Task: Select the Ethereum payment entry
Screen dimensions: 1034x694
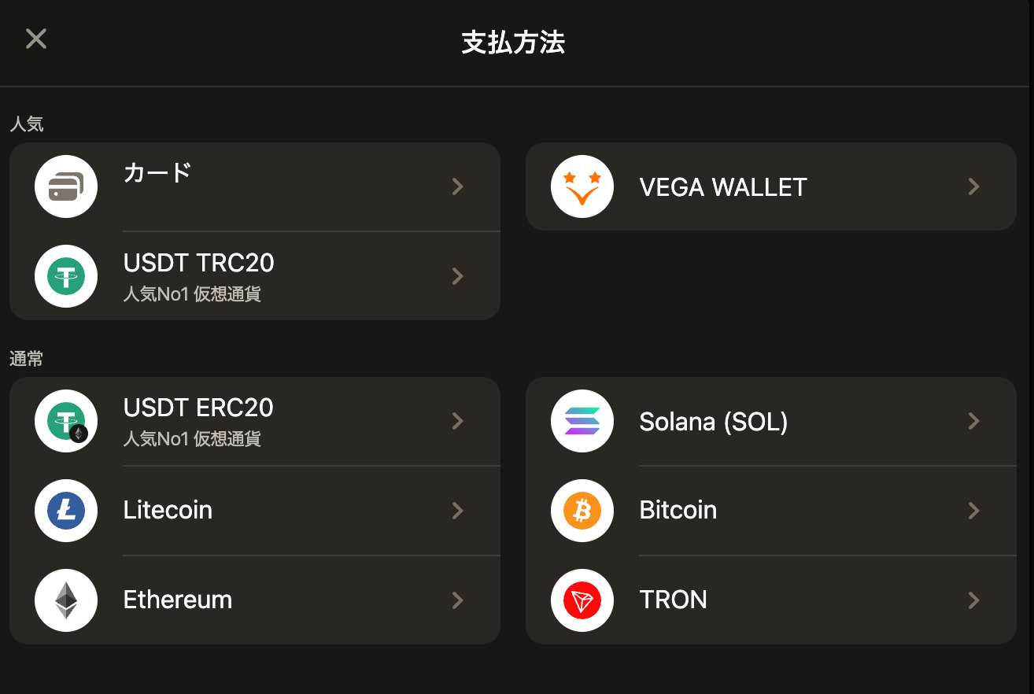Action: coord(255,600)
